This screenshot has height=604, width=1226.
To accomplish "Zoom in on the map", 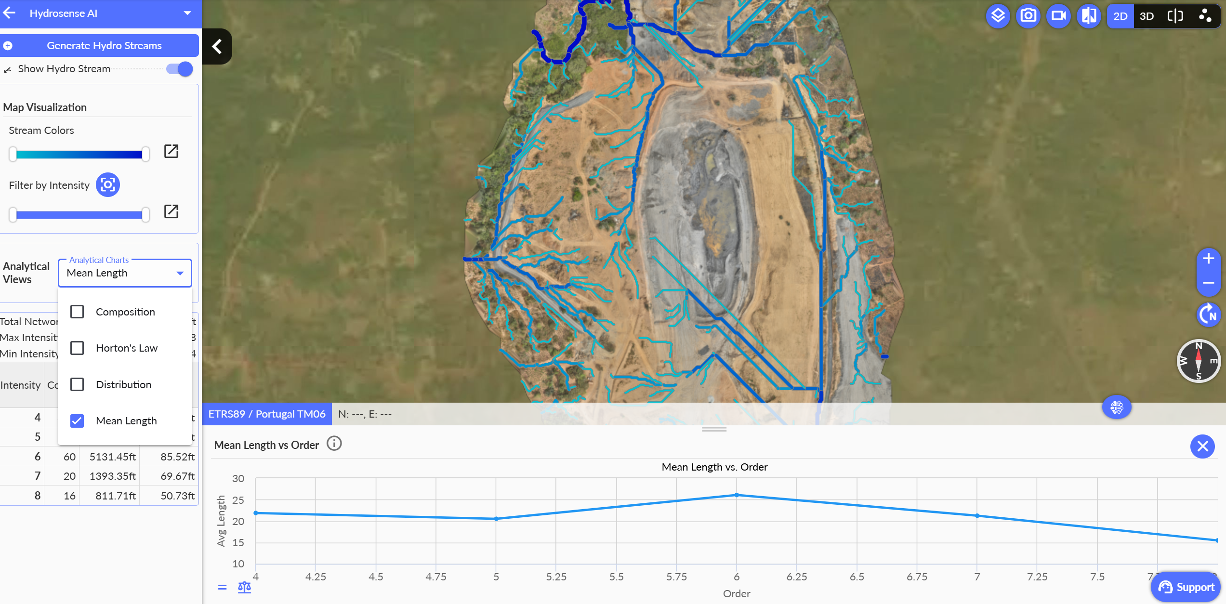I will (1208, 259).
